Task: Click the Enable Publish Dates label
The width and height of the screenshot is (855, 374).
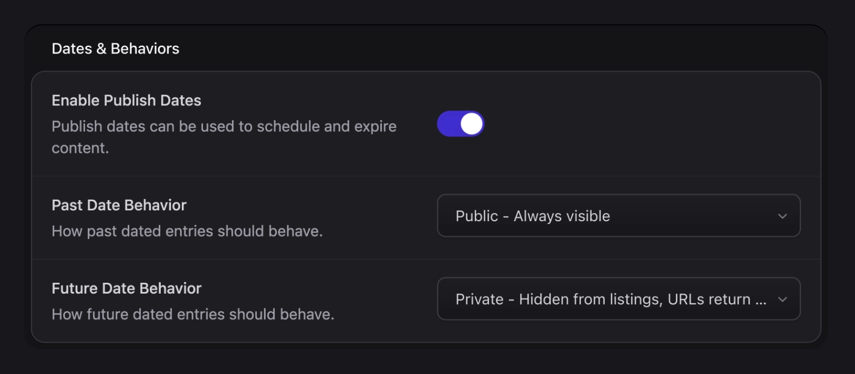Action: pyautogui.click(x=127, y=100)
